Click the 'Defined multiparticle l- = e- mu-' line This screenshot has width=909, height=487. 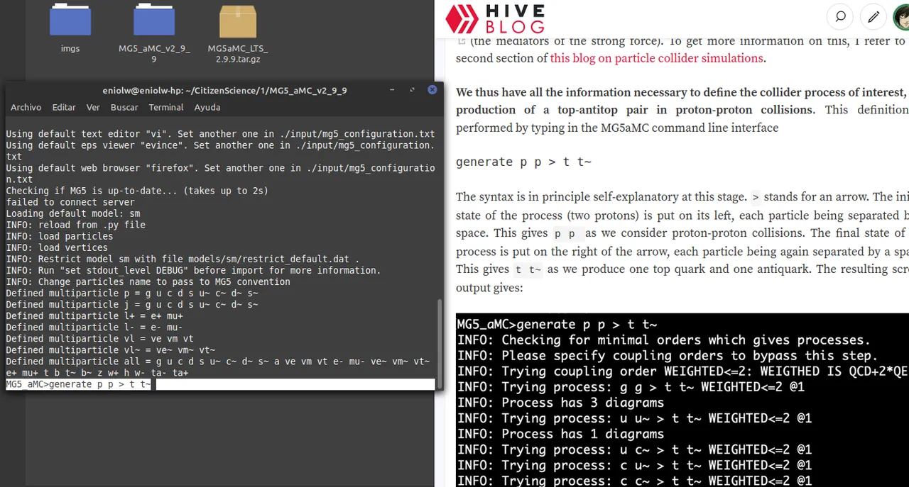pos(94,327)
